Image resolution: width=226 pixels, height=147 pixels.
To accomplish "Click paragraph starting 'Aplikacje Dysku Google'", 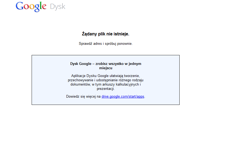I will pos(106,82).
